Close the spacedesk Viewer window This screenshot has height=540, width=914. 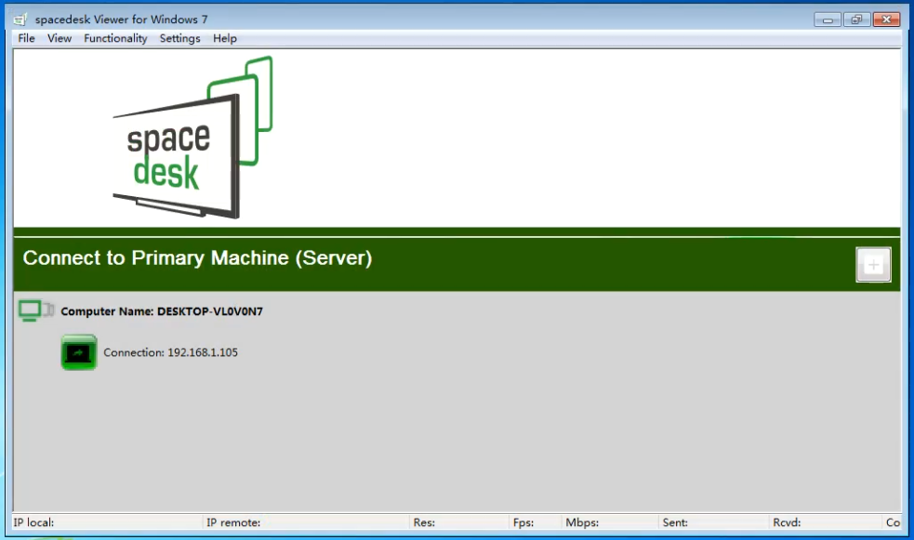tap(886, 20)
